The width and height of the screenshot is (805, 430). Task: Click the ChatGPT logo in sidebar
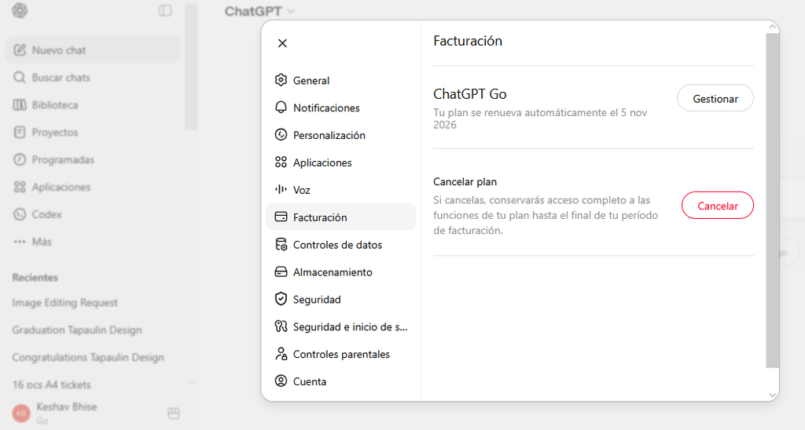[20, 10]
